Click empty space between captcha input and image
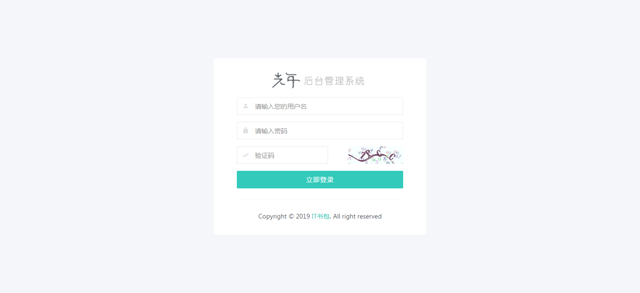640x293 pixels. (x=338, y=155)
